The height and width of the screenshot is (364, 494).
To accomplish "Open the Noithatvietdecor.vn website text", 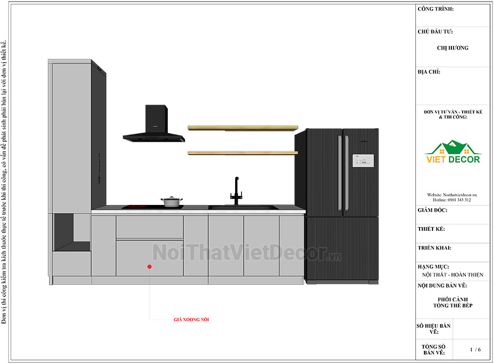I will (x=459, y=195).
